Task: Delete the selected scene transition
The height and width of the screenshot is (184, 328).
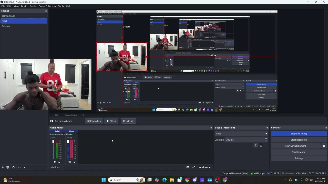Action: click(x=261, y=145)
